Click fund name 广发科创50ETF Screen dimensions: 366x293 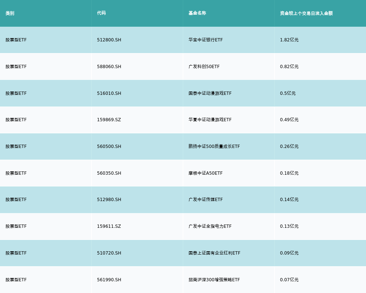[x=204, y=67]
